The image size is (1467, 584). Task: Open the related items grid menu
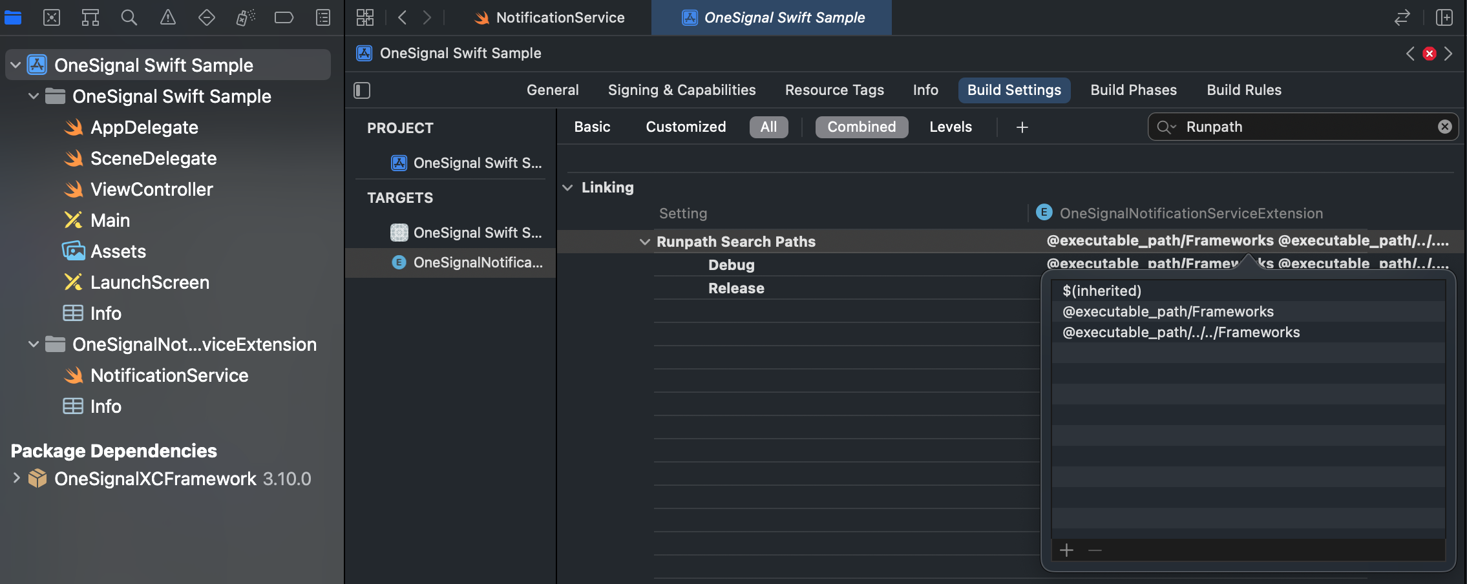coord(365,17)
